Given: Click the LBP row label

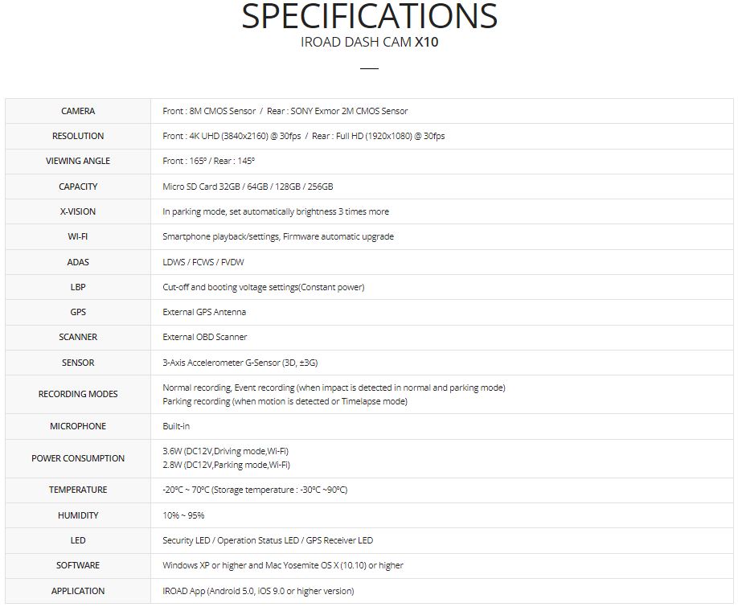Looking at the screenshot, I should pyautogui.click(x=78, y=287).
